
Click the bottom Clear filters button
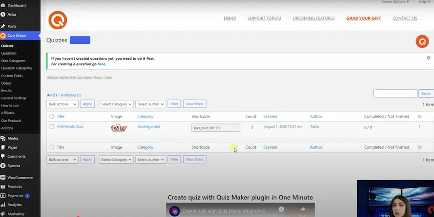click(x=195, y=160)
